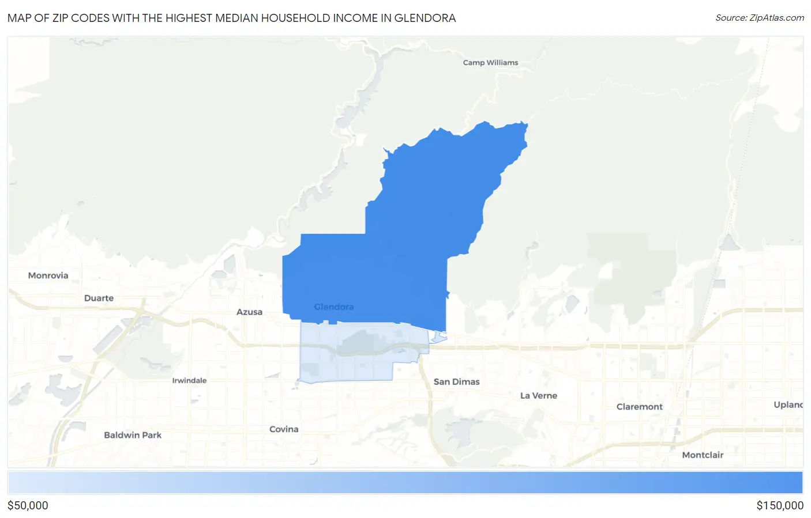Click the Monrovia map label

(x=48, y=275)
